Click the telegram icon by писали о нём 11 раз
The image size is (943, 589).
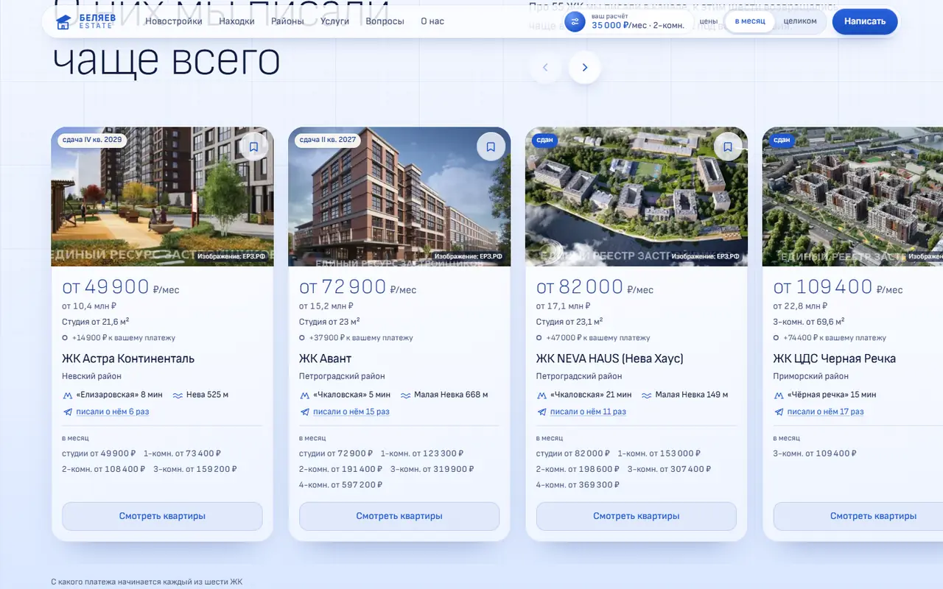[x=542, y=412]
